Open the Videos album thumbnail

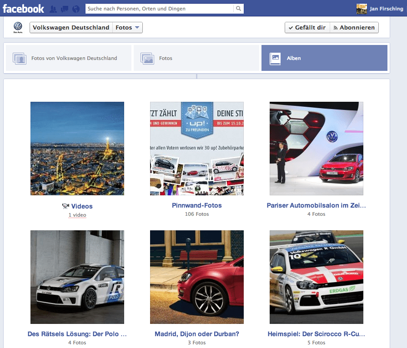click(x=77, y=148)
